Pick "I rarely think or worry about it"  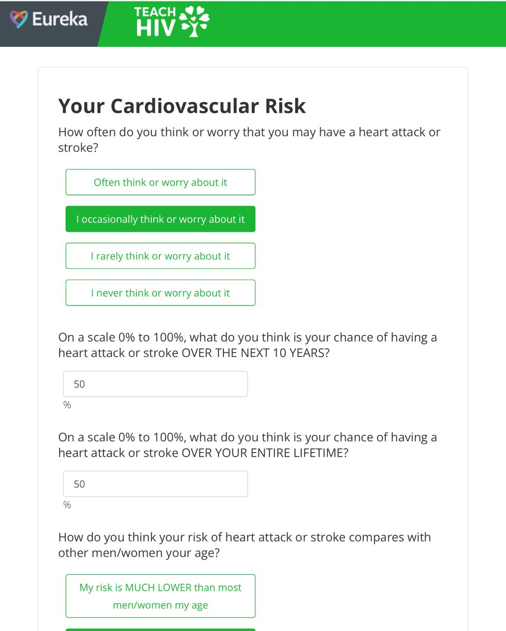pyautogui.click(x=160, y=256)
